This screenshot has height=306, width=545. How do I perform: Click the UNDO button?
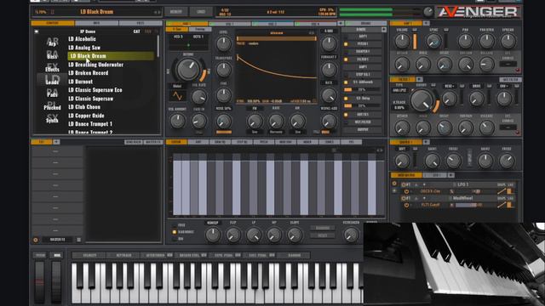pos(201,12)
